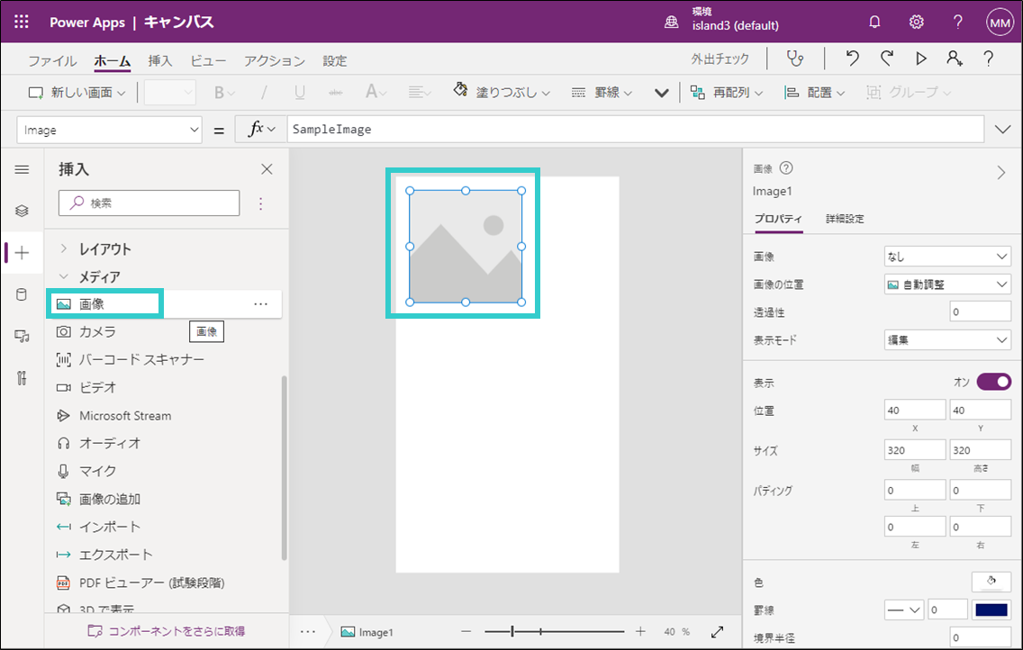
Task: Open the 設定 tab
Action: (335, 60)
